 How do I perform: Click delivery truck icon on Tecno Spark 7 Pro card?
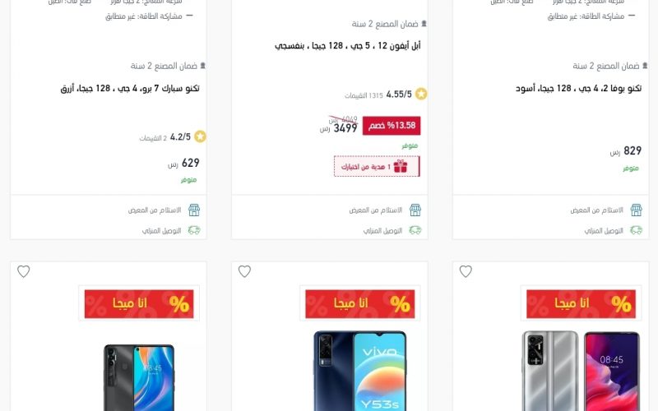pos(194,230)
